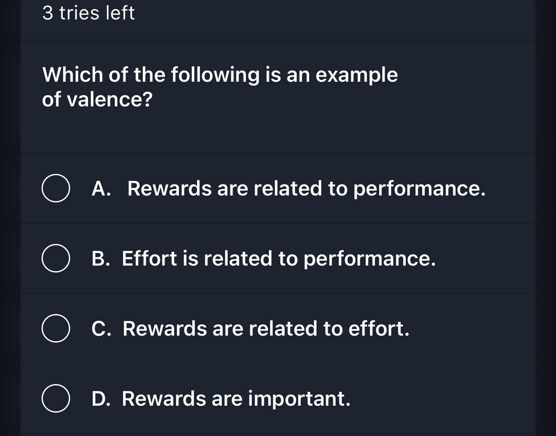The image size is (556, 436).
Task: Select radio button for option A
Action: pyautogui.click(x=55, y=188)
